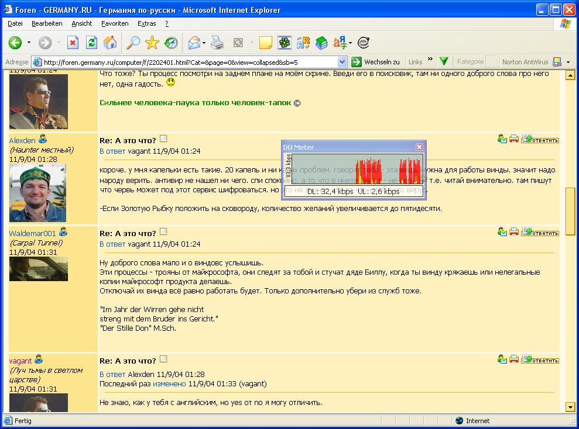Image resolution: width=579 pixels, height=429 pixels.
Task: Open the vagant username link
Action: [x=20, y=361]
